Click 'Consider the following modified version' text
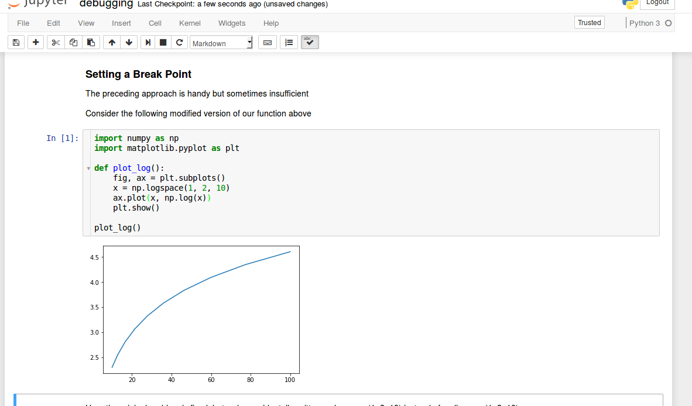This screenshot has height=406, width=692. point(198,113)
